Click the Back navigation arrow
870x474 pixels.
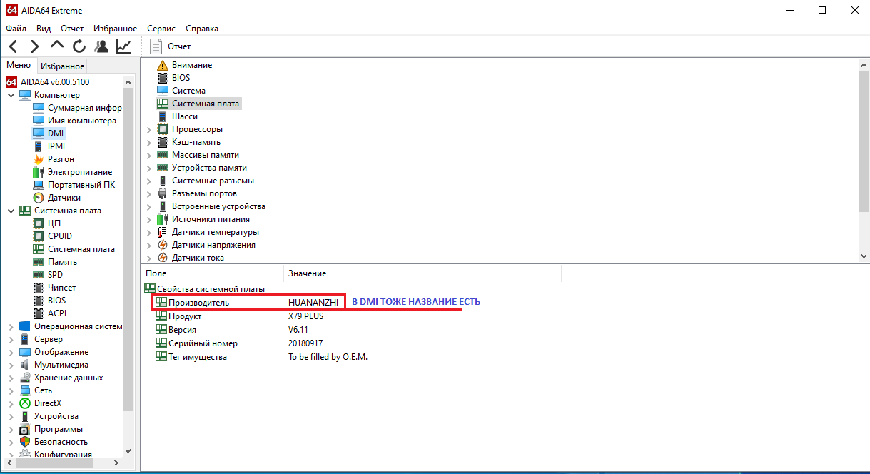(x=14, y=46)
